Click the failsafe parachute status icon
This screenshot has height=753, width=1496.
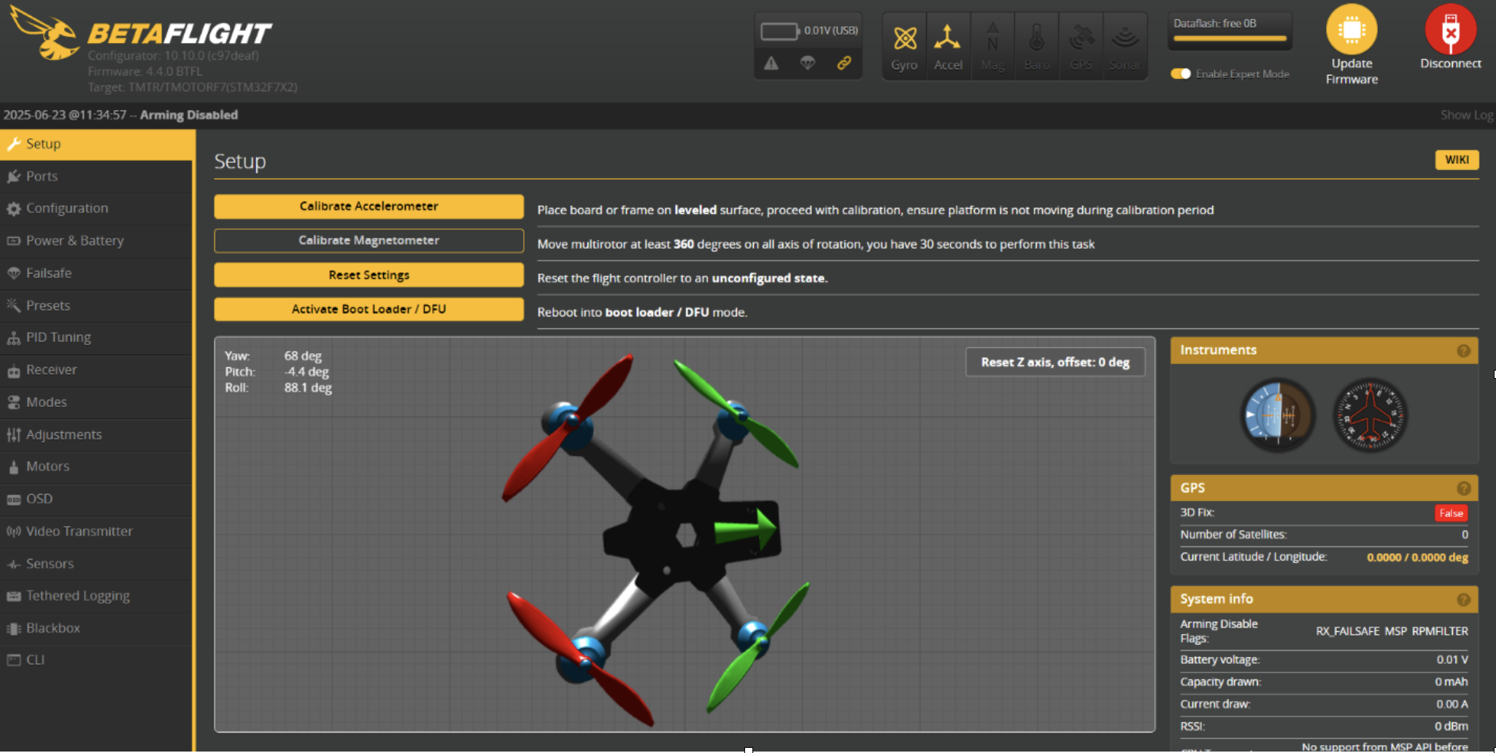[x=808, y=63]
